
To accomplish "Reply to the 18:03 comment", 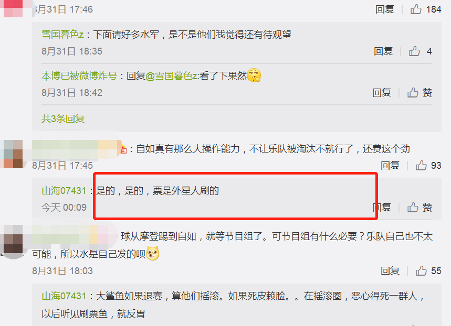I will click(x=390, y=270).
